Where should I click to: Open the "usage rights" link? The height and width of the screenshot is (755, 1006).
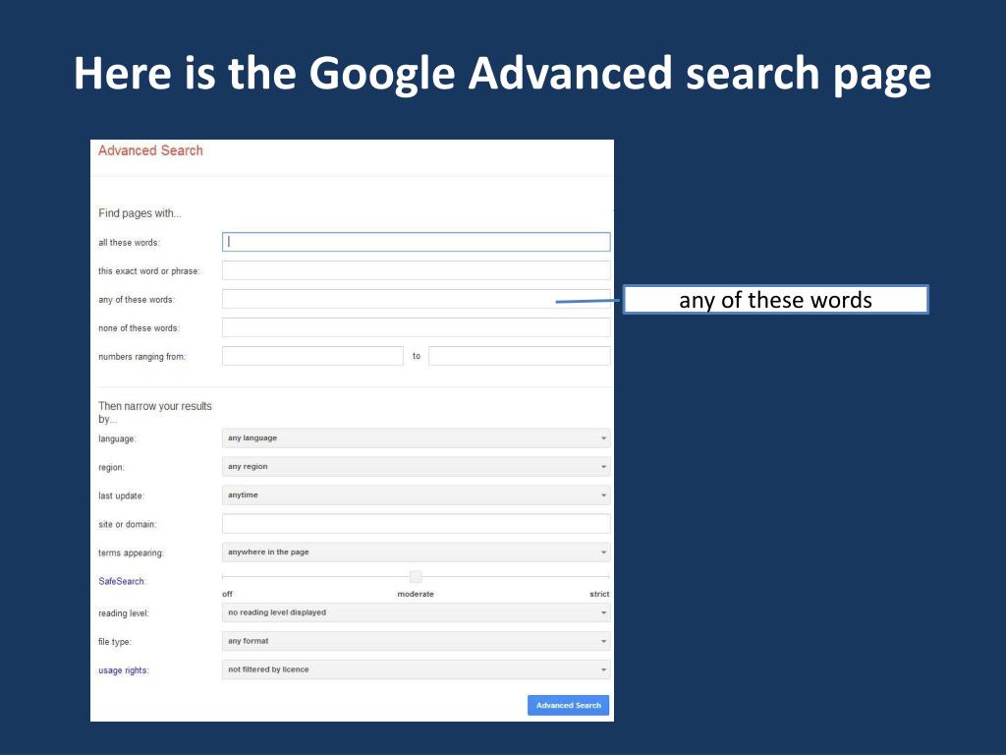coord(123,670)
